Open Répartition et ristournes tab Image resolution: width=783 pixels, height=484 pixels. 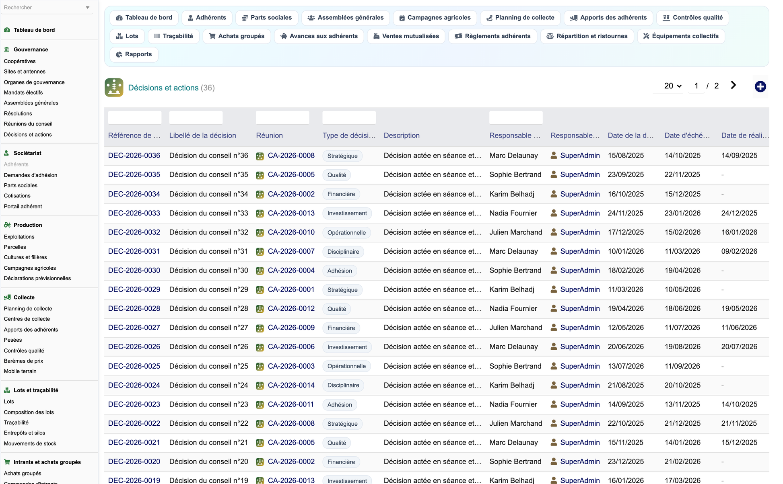click(x=587, y=36)
